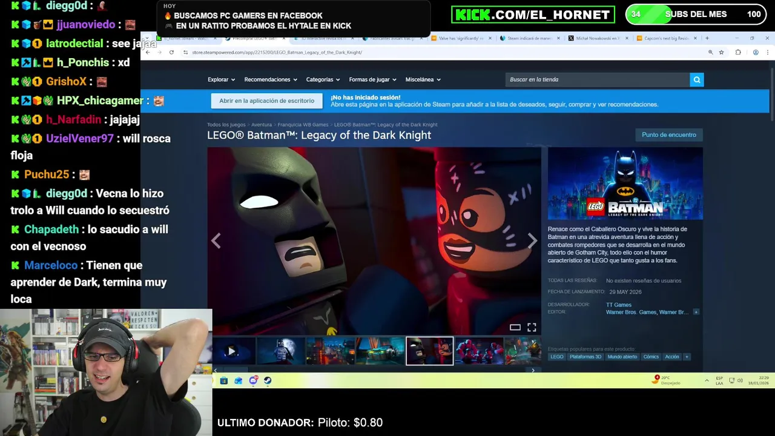775x436 pixels.
Task: Select the Plataformas 3D tag
Action: click(585, 357)
